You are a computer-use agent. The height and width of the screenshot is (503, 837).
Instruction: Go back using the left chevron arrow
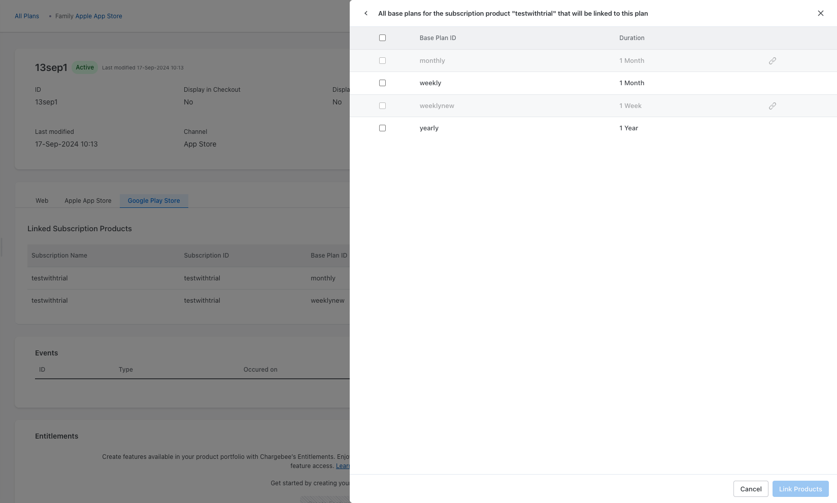point(366,13)
